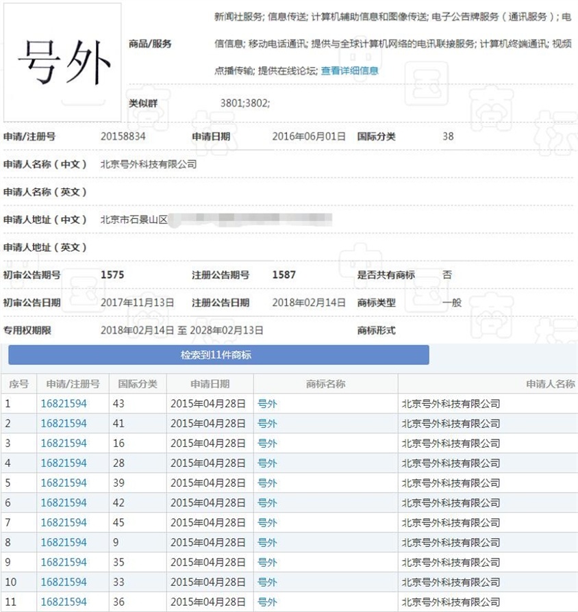Select the 16821594 link for class 9
The width and height of the screenshot is (578, 612).
(x=63, y=542)
